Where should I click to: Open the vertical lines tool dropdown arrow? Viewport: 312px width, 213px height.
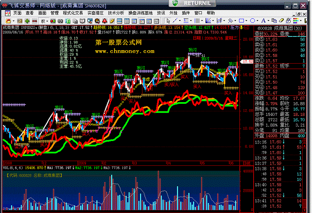click(202, 21)
